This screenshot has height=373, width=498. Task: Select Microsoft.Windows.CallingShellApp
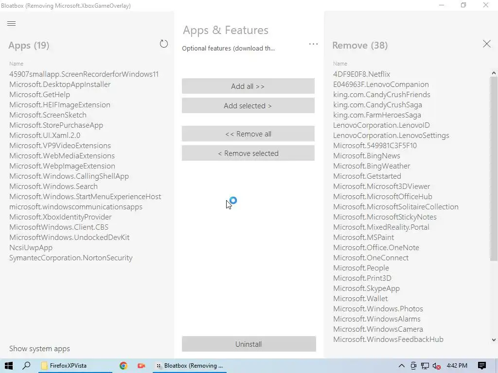pyautogui.click(x=69, y=176)
